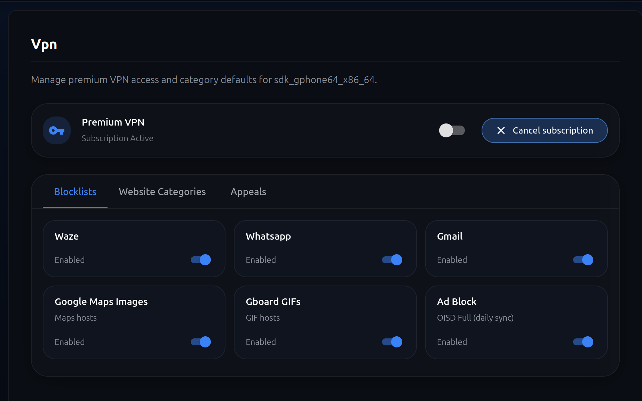Click the Vpn page heading
Image resolution: width=642 pixels, height=401 pixels.
[44, 45]
